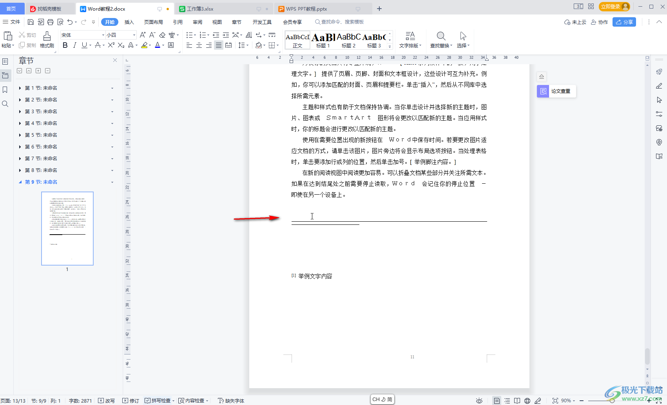The height and width of the screenshot is (405, 667).
Task: Add character border icon
Action: tap(171, 45)
